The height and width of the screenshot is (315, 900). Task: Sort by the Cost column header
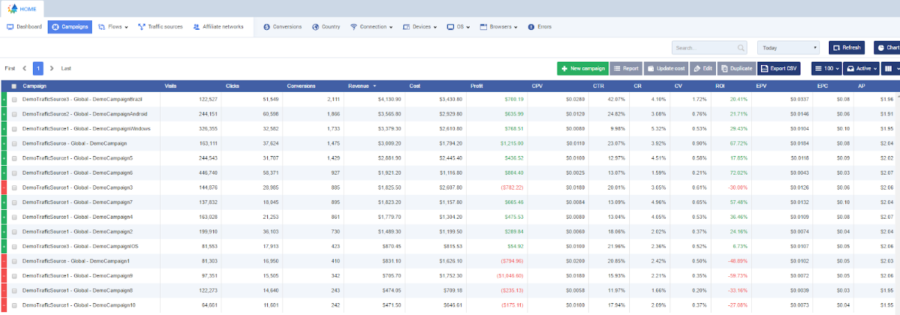[x=414, y=87]
